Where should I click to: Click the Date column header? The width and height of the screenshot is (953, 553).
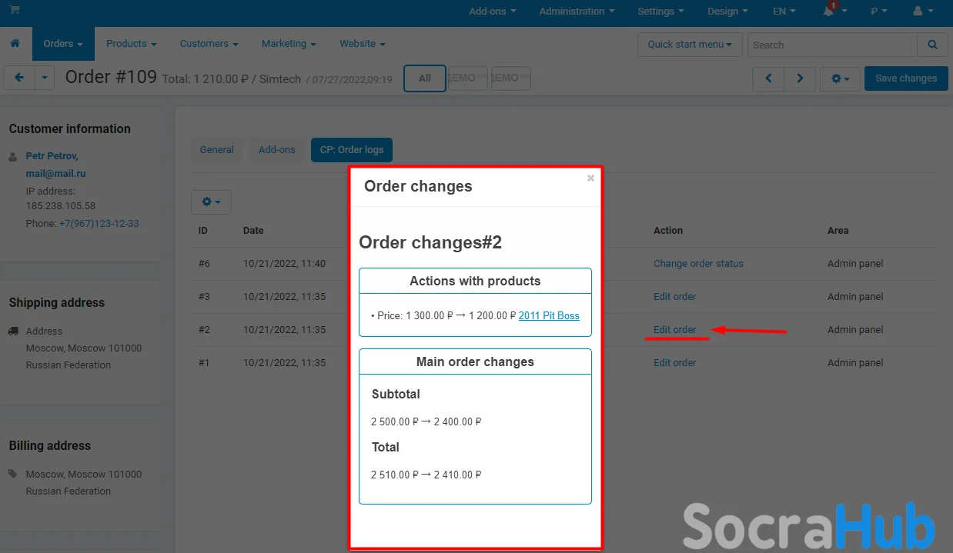253,231
